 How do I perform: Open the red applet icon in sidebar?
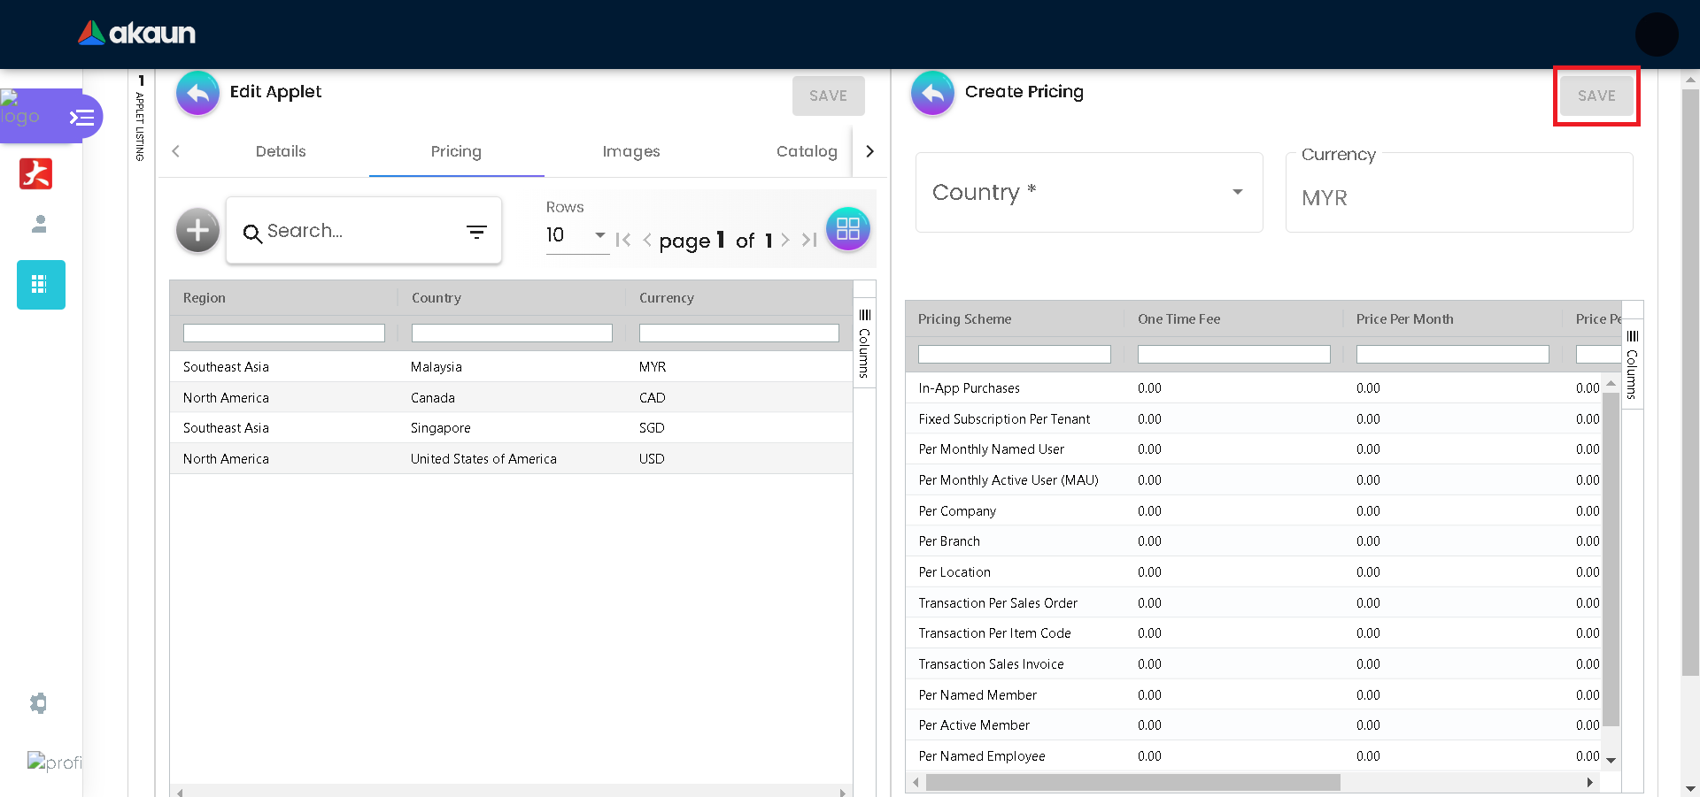pyautogui.click(x=36, y=174)
